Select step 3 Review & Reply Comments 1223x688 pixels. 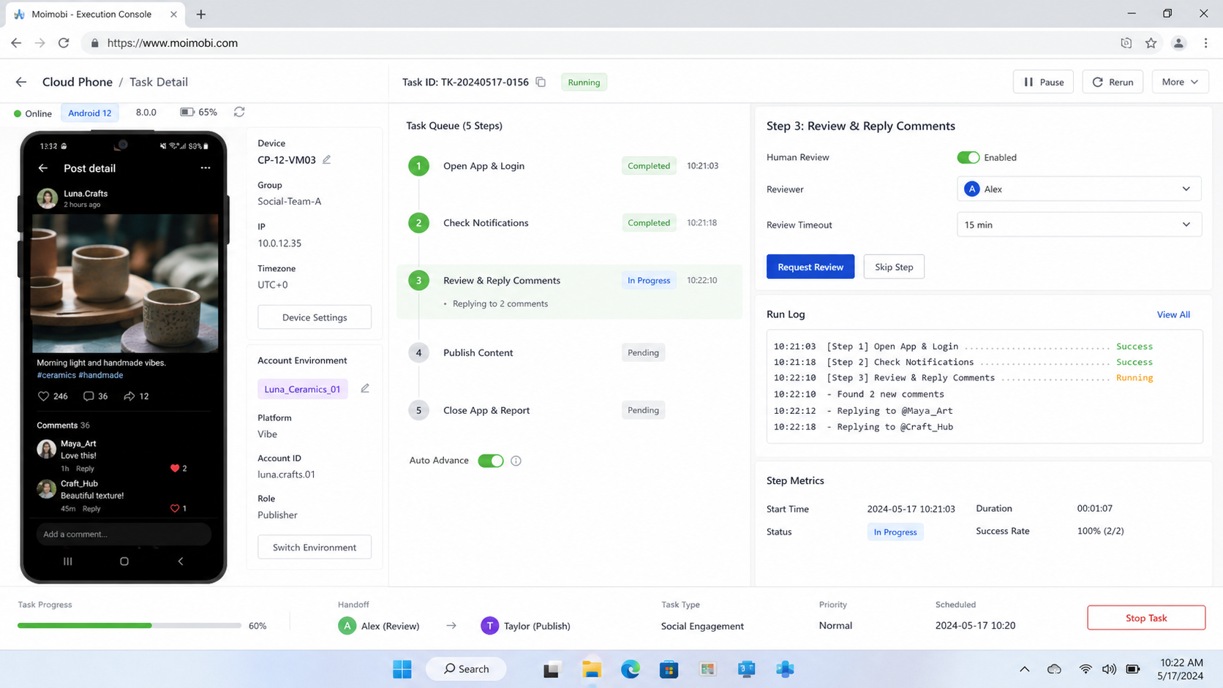[x=569, y=291]
